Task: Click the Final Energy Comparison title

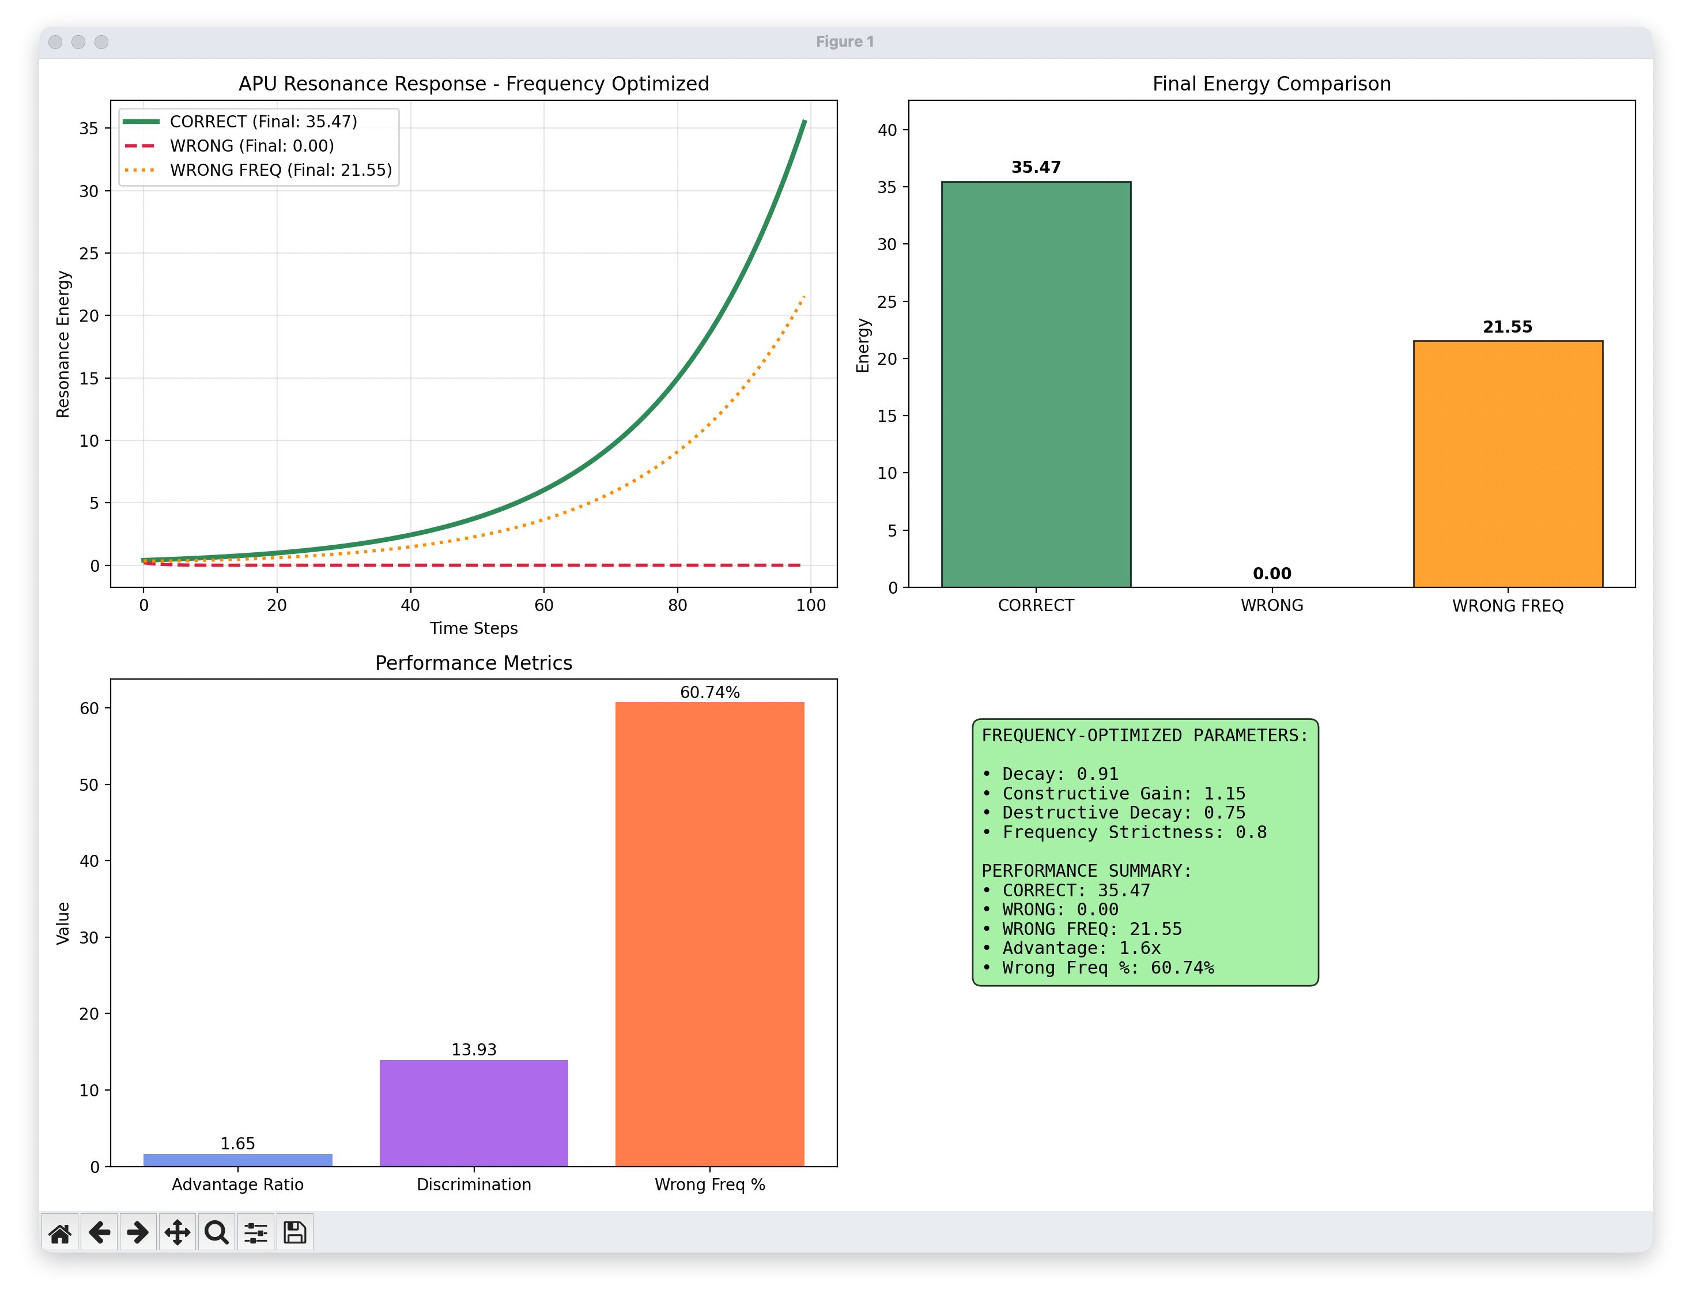Action: tap(1271, 84)
